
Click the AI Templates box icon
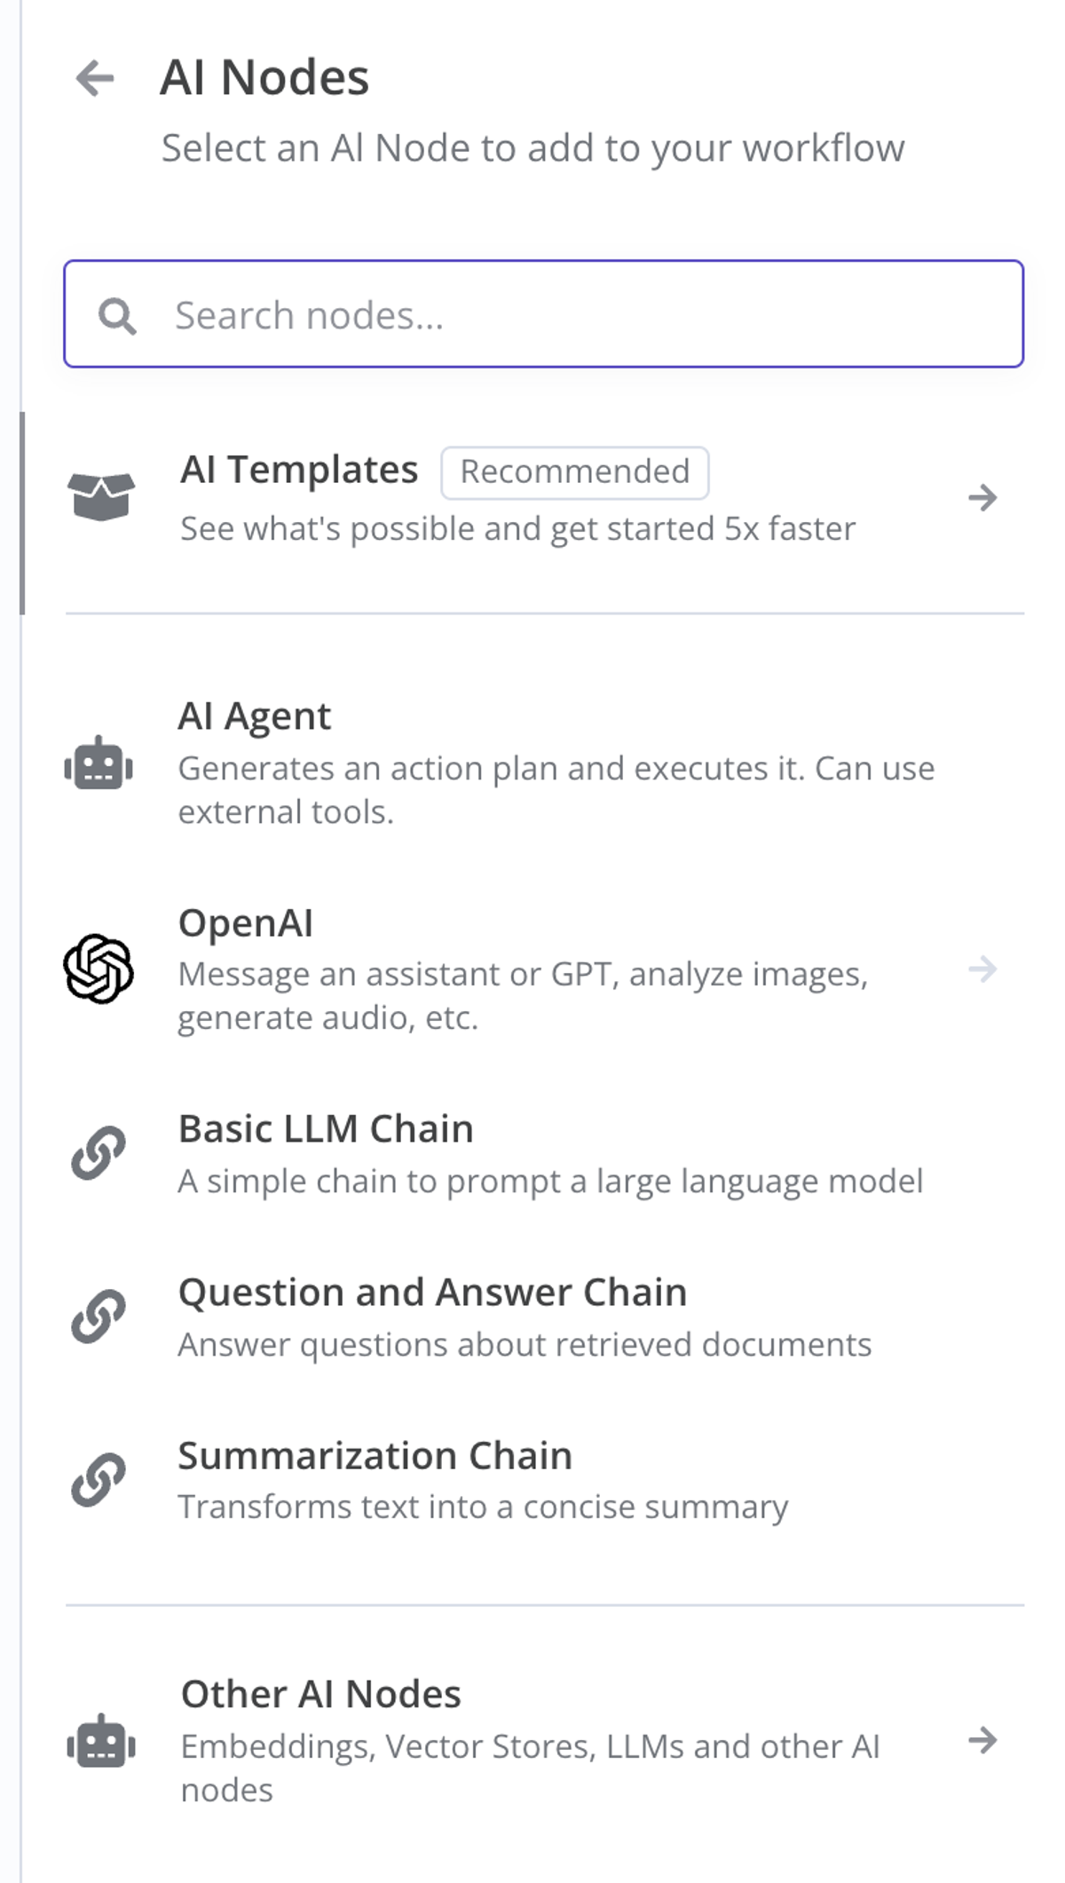coord(101,497)
